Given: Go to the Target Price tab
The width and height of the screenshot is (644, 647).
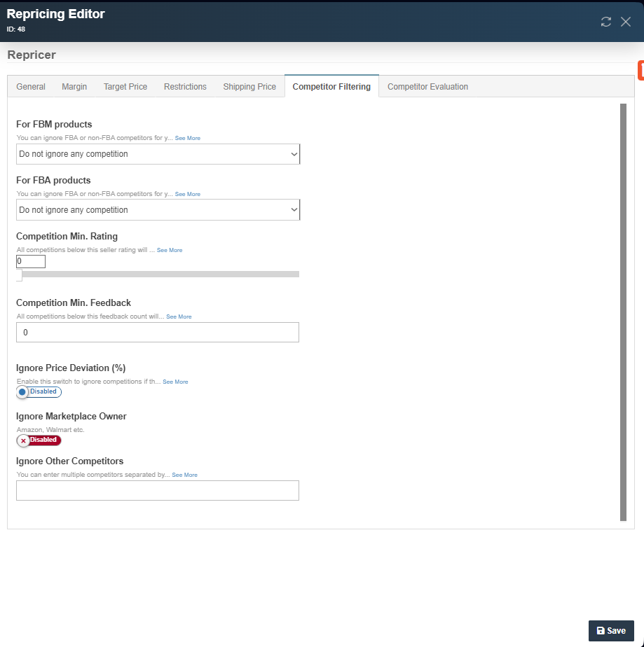Looking at the screenshot, I should point(125,87).
